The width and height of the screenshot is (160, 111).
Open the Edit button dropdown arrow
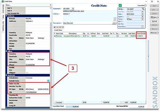pos(158,10)
